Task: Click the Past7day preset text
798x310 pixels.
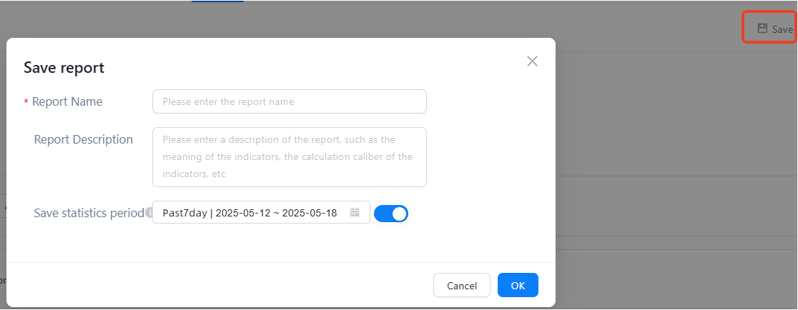Action: click(184, 213)
